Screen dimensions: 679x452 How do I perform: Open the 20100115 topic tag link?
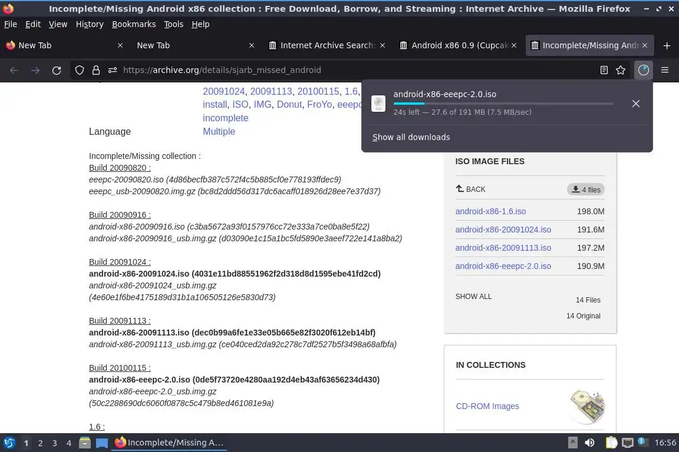coord(318,91)
